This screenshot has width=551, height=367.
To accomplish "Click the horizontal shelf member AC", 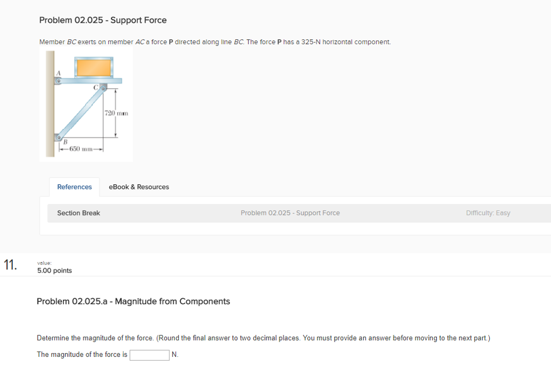I will point(86,81).
